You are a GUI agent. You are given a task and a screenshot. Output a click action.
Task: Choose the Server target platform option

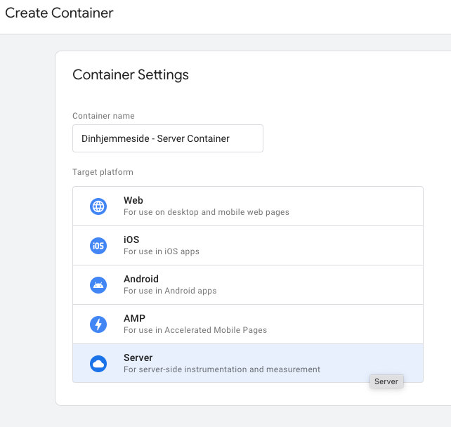point(248,363)
